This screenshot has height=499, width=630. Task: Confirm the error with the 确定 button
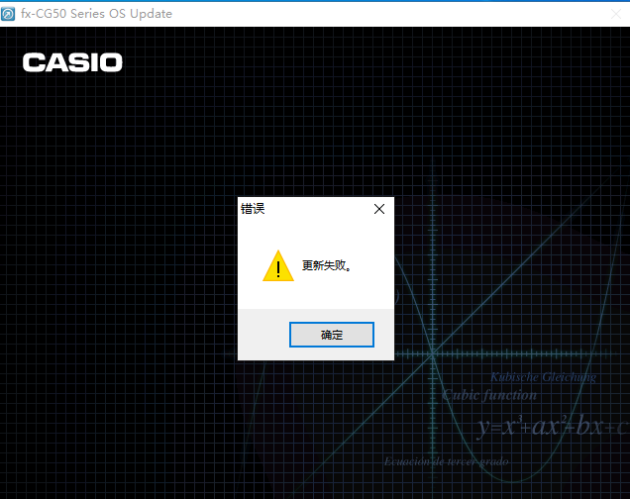[332, 335]
